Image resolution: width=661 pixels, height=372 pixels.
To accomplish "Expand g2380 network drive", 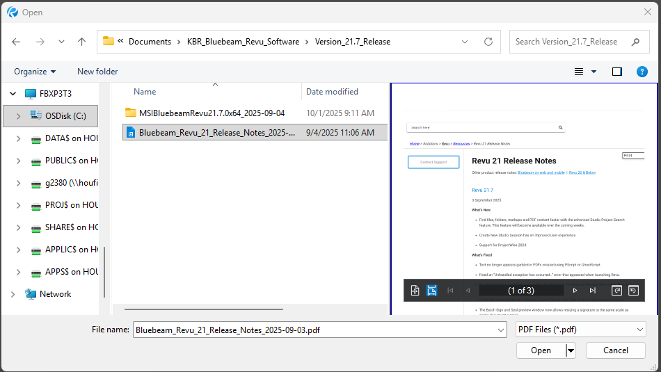I will [x=18, y=183].
